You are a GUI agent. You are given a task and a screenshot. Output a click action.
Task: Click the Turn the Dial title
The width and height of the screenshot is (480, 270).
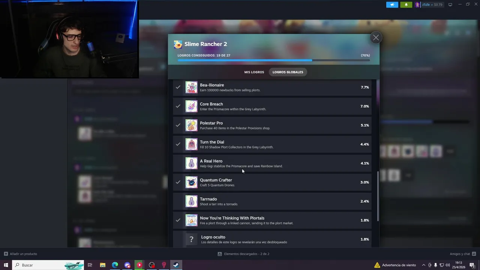pyautogui.click(x=212, y=142)
